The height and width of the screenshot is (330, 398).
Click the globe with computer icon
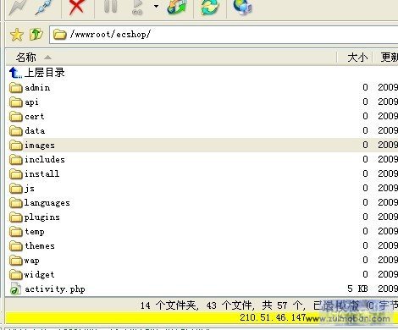pyautogui.click(x=243, y=7)
